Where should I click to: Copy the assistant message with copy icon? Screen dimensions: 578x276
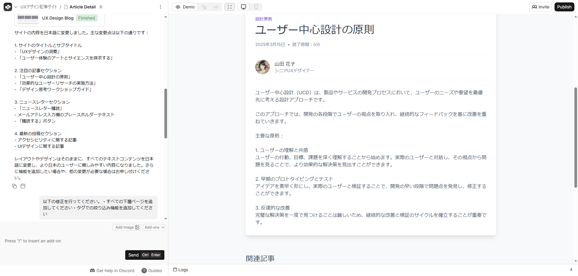[x=14, y=186]
